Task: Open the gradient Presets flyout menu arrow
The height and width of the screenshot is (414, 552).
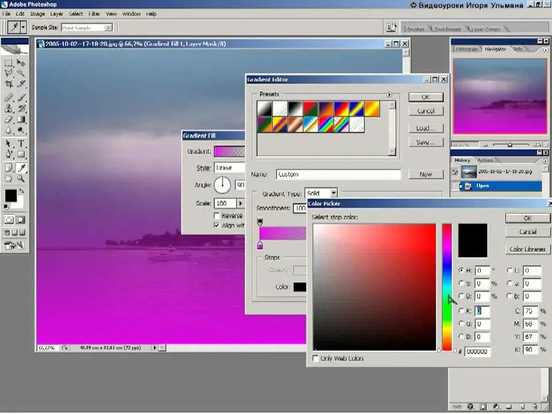Action: (389, 94)
